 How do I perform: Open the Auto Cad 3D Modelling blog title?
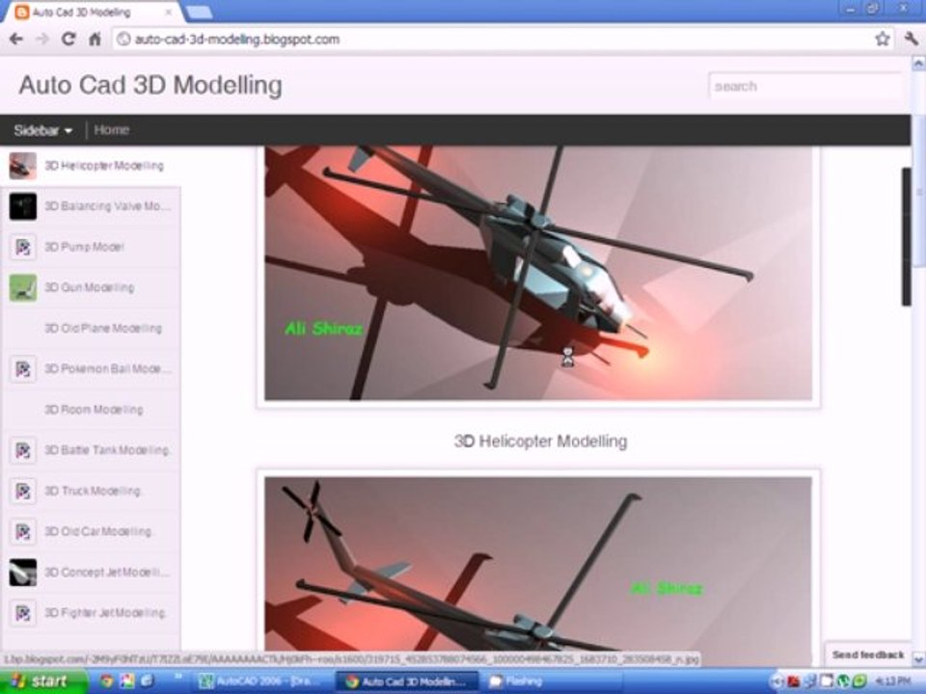[x=150, y=85]
